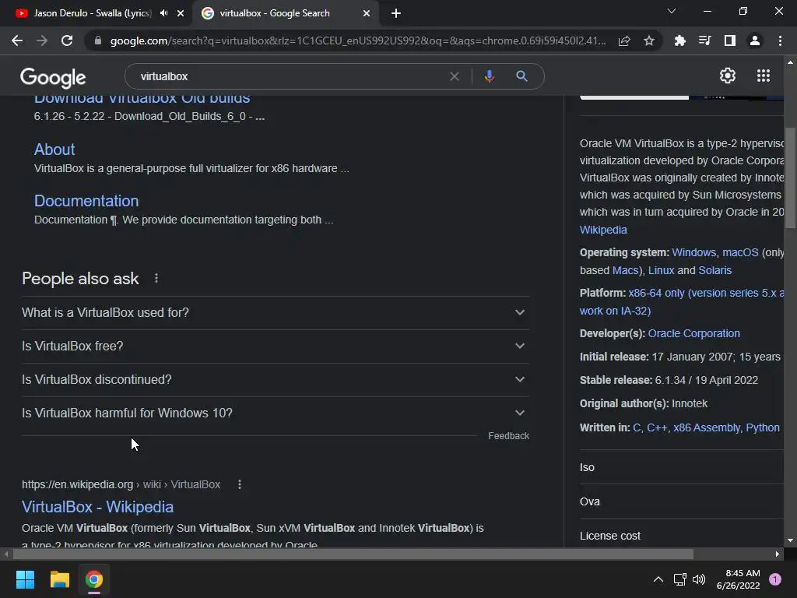Click the Feedback link
Viewport: 797px width, 598px height.
coord(508,436)
